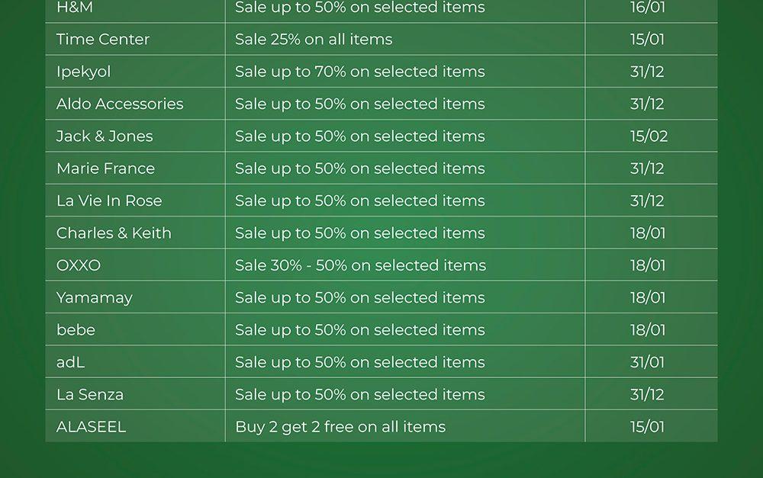Screen dimensions: 763x478
Task: Select the Ipekyol brand name
Action: [x=83, y=72]
